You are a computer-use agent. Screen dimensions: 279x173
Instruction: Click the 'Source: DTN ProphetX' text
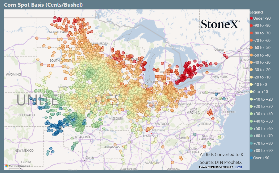(221, 162)
